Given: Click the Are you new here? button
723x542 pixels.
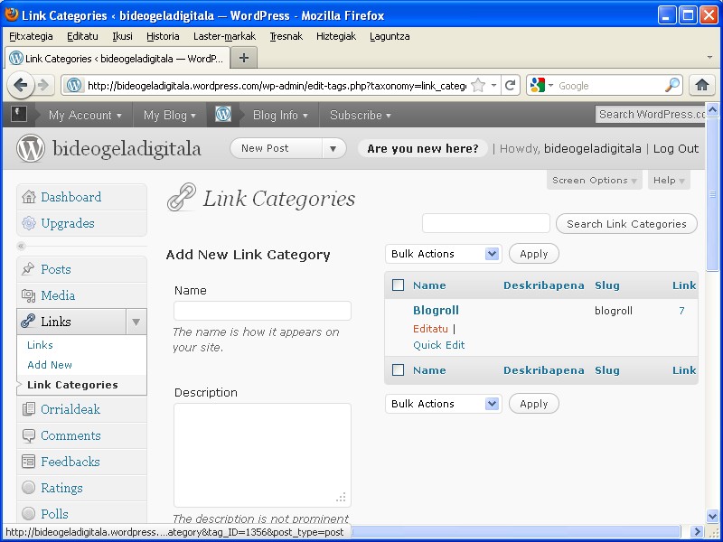Looking at the screenshot, I should [x=423, y=148].
